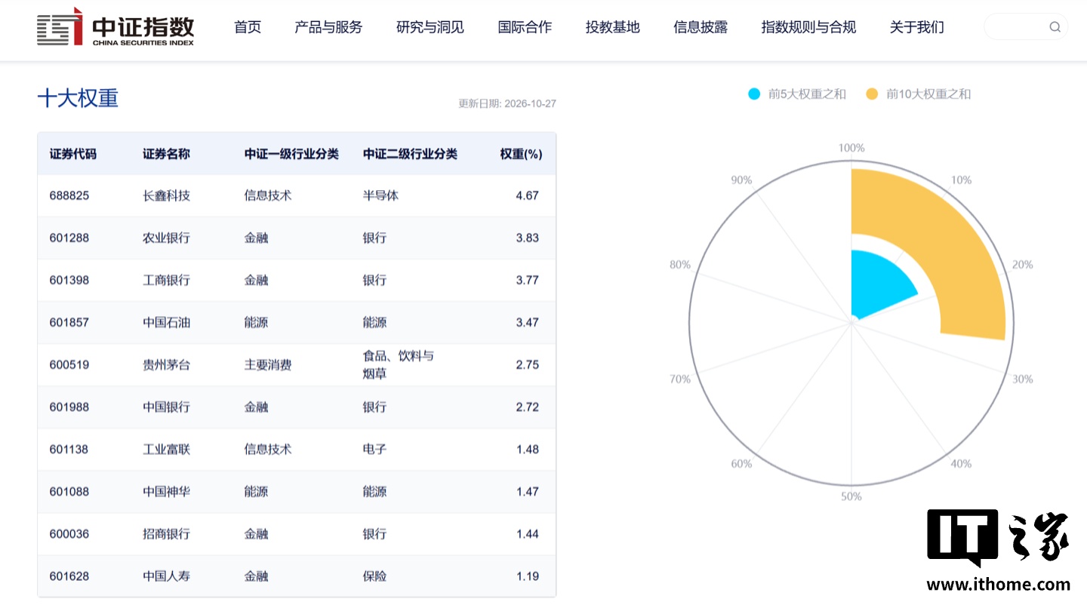Click the search magnifier icon

click(x=1055, y=27)
